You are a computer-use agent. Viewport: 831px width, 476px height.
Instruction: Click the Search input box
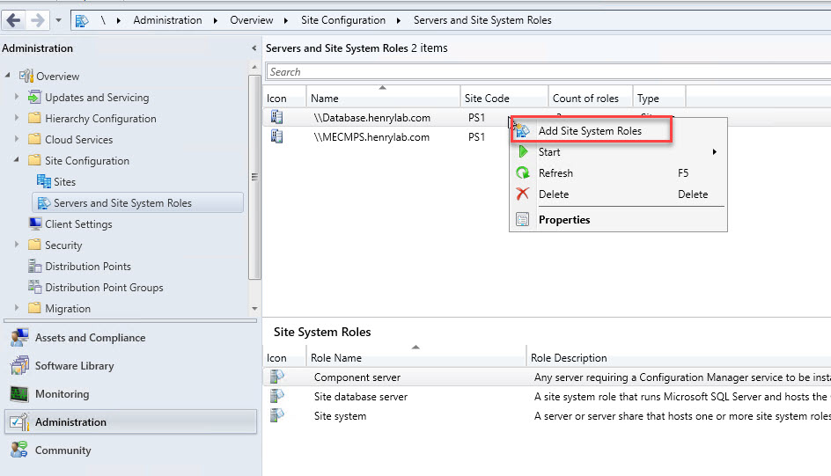click(x=546, y=72)
